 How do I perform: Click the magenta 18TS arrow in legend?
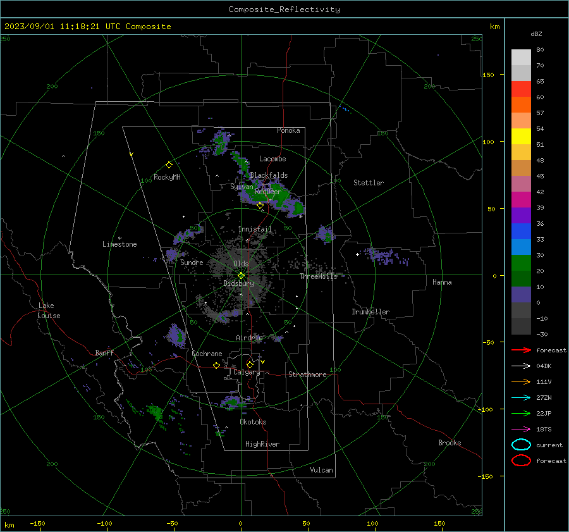click(521, 430)
